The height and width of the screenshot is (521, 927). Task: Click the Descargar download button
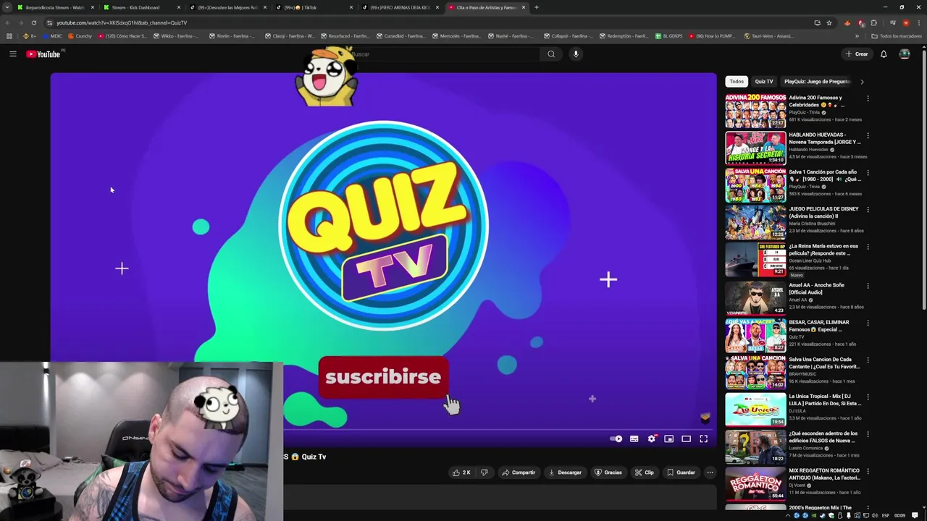(x=565, y=473)
